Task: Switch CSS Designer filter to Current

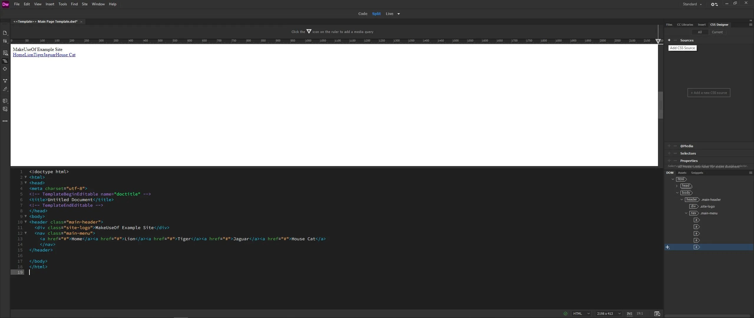Action: coord(717,32)
